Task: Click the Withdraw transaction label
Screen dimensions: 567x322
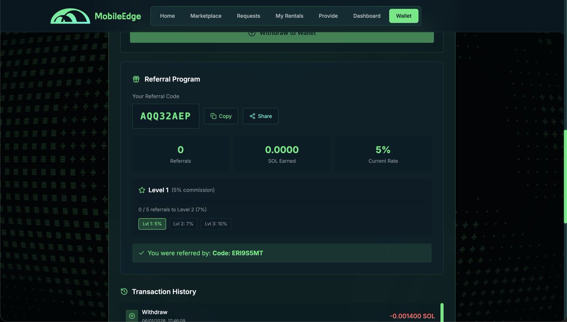Action: (155, 312)
